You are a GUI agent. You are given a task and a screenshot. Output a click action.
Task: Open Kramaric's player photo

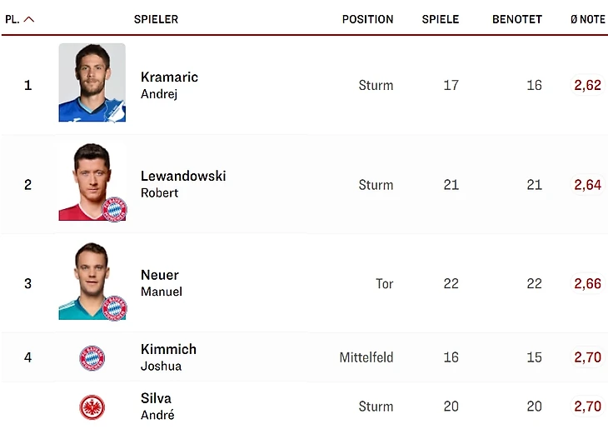(92, 82)
